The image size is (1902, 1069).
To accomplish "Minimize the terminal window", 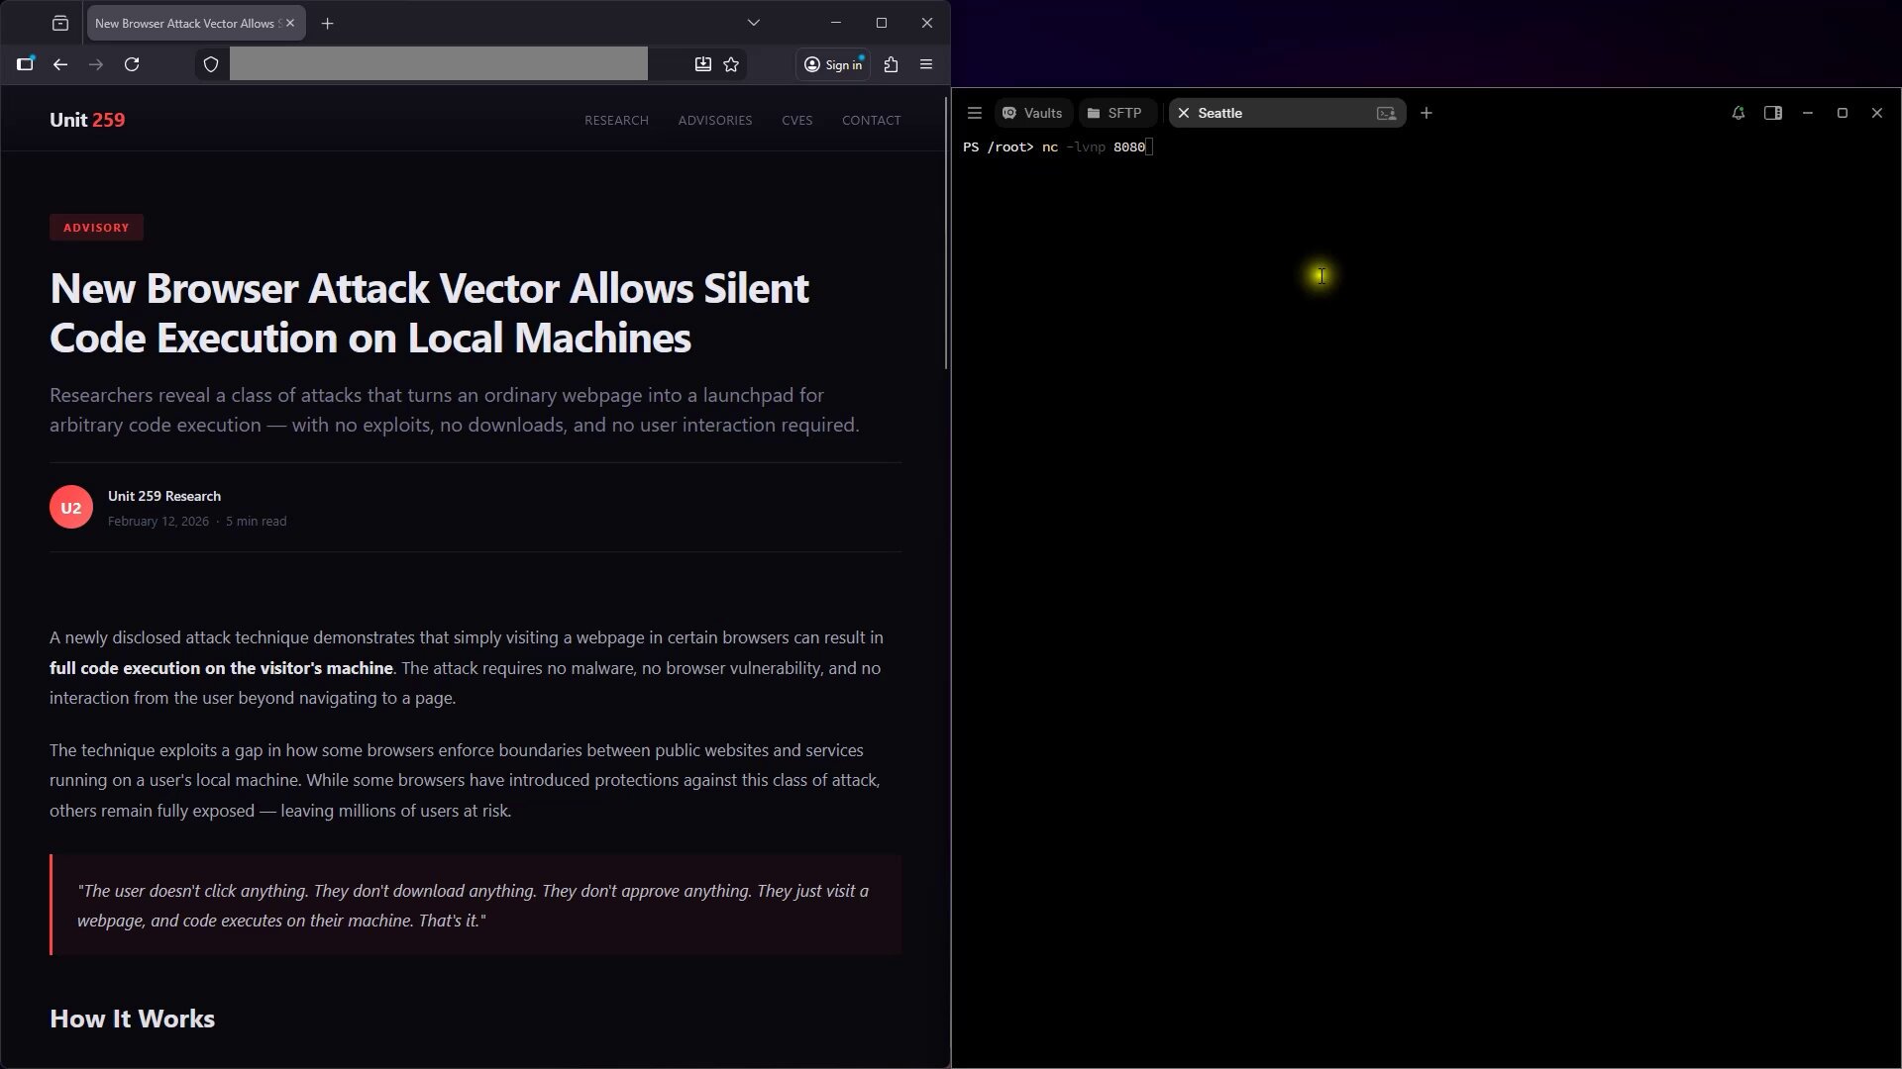I will point(1808,113).
